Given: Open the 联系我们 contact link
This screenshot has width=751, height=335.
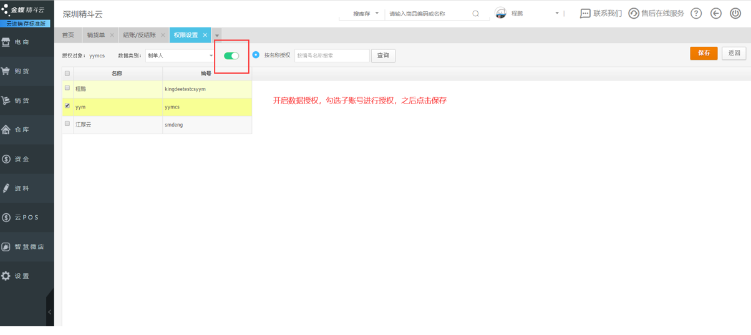Looking at the screenshot, I should click(x=601, y=13).
